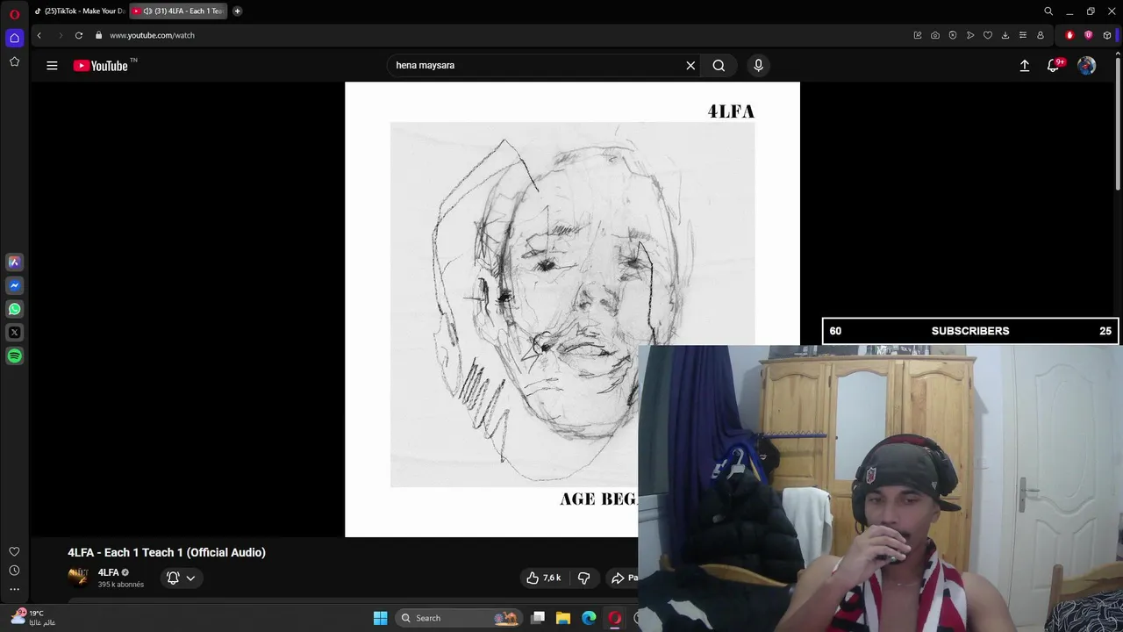Open a new browser tab
This screenshot has width=1123, height=632.
point(237,11)
